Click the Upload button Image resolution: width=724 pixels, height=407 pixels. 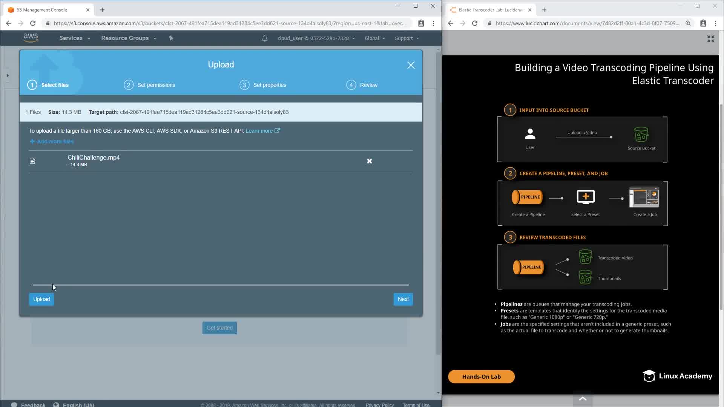tap(41, 299)
